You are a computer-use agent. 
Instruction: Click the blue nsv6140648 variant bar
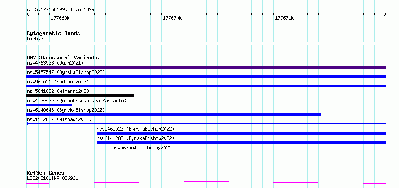point(174,114)
